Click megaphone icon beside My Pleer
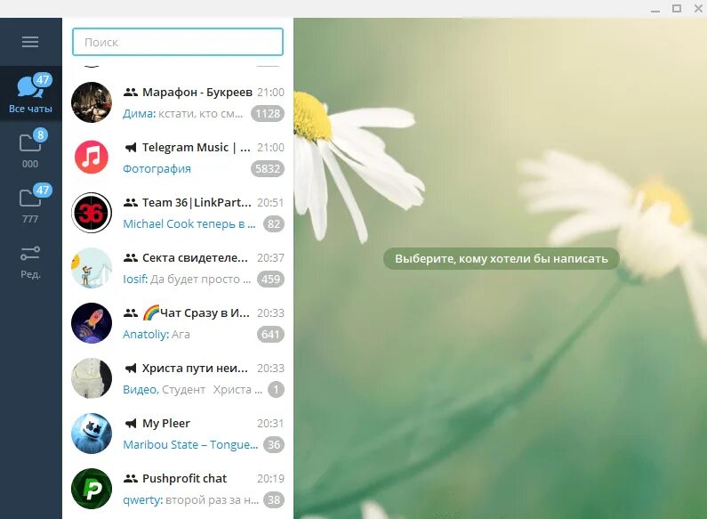Screen dimensions: 707x519 point(131,424)
